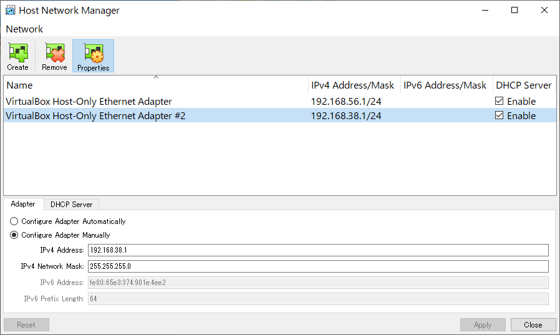This screenshot has width=560, height=335.
Task: Click the Close button at bottom
Action: [x=533, y=325]
